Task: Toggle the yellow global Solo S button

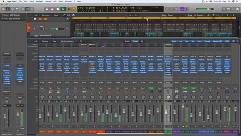Action: click(x=46, y=19)
